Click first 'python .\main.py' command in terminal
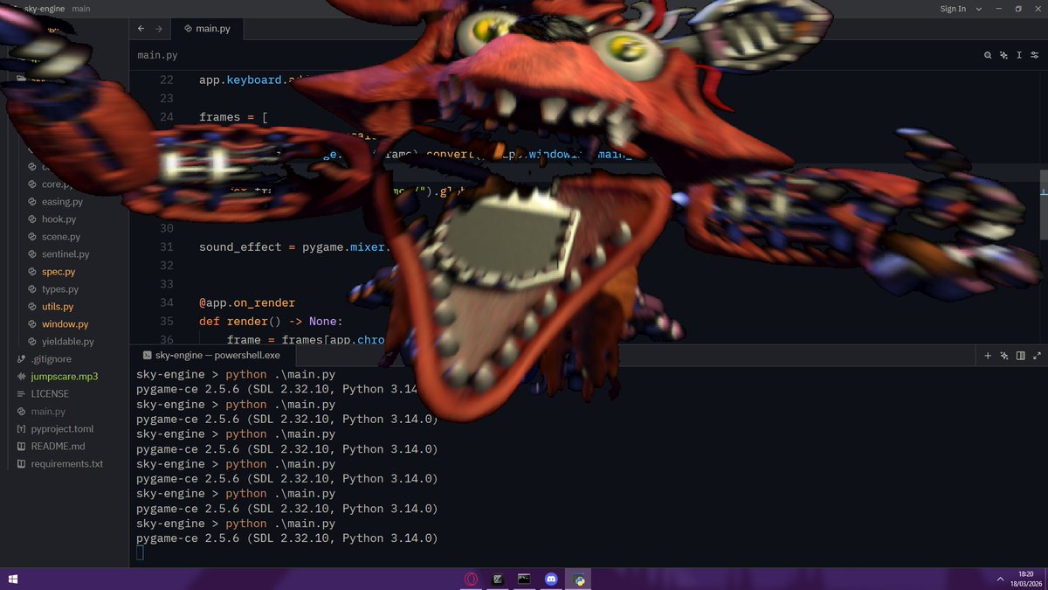Image resolution: width=1048 pixels, height=590 pixels. [x=280, y=374]
